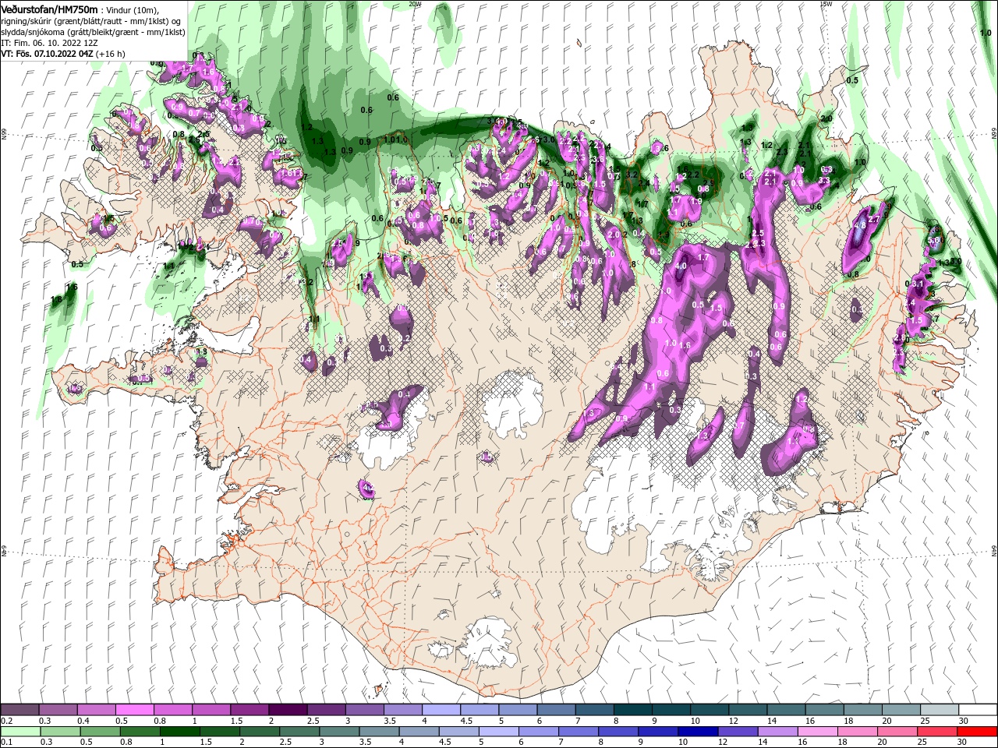Select the dusky plum first swatch of upper scale
The height and width of the screenshot is (748, 998).
(19, 709)
